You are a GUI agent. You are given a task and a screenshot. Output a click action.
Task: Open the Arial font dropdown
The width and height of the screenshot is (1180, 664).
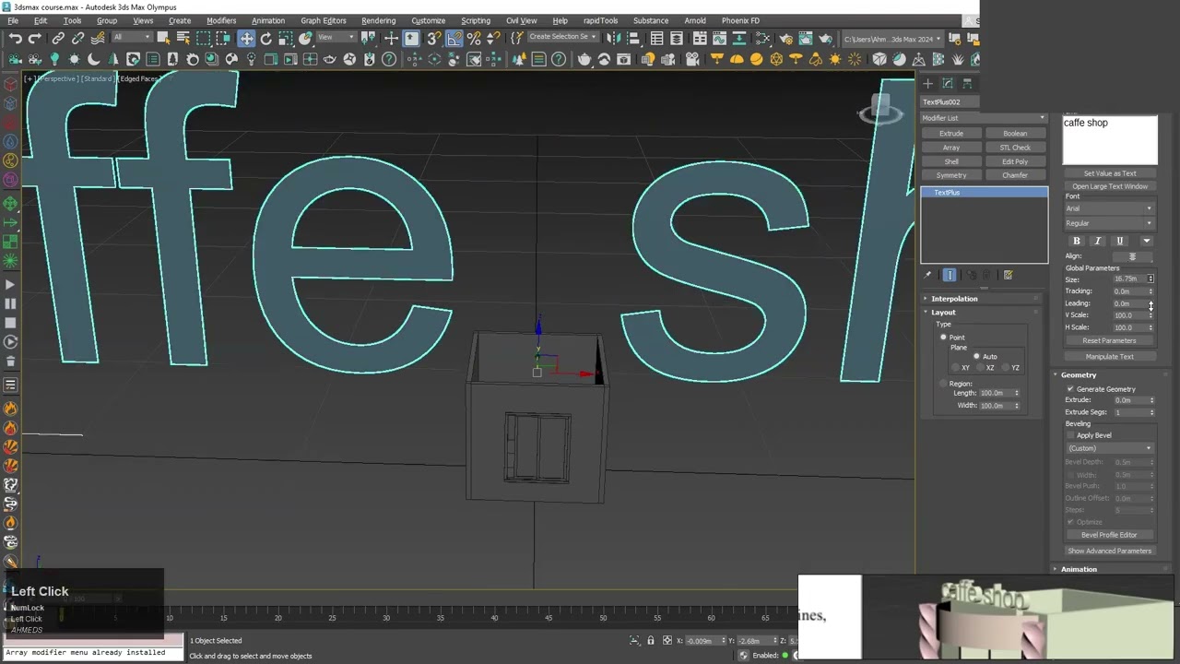[x=1110, y=208]
